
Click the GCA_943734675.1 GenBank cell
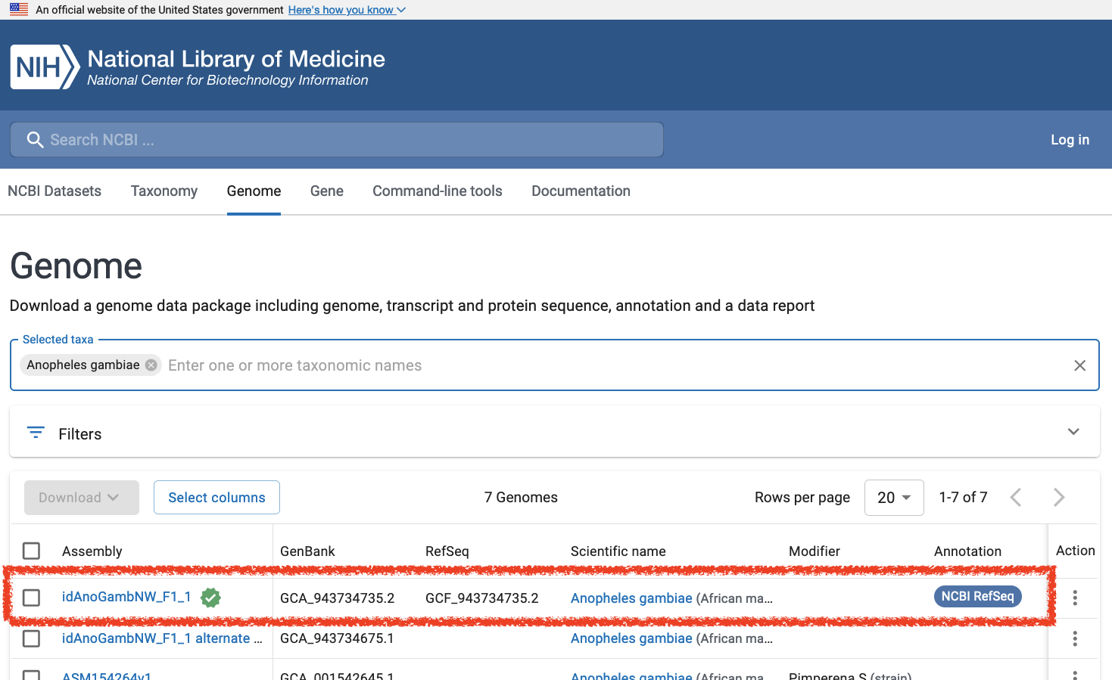338,638
